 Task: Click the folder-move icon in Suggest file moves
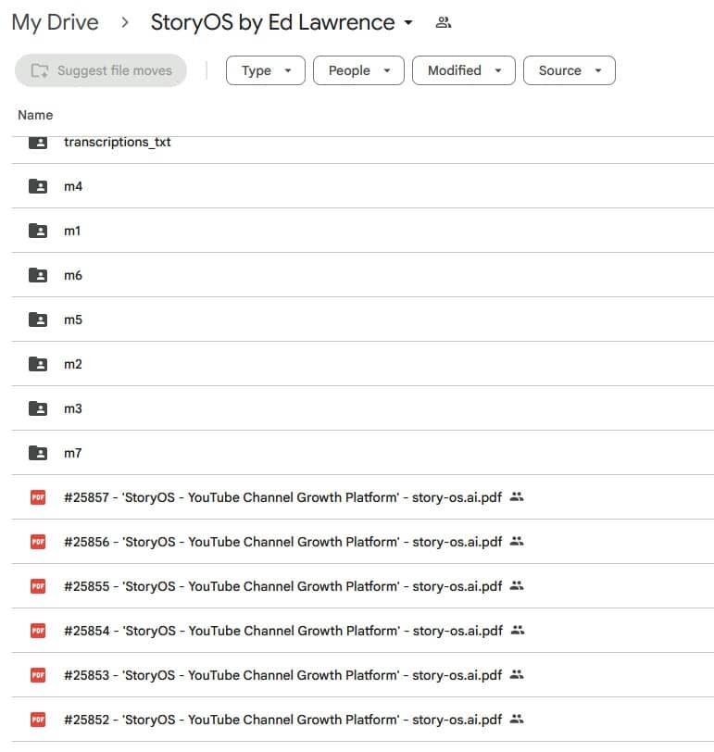click(x=40, y=70)
